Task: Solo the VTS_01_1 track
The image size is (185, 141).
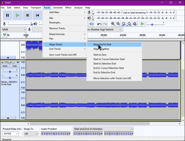Action: coord(15,66)
